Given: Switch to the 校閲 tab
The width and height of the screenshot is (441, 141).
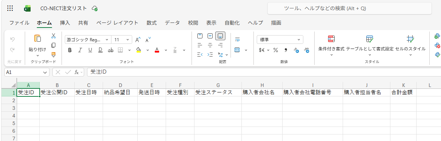Looking at the screenshot, I should pyautogui.click(x=193, y=22).
